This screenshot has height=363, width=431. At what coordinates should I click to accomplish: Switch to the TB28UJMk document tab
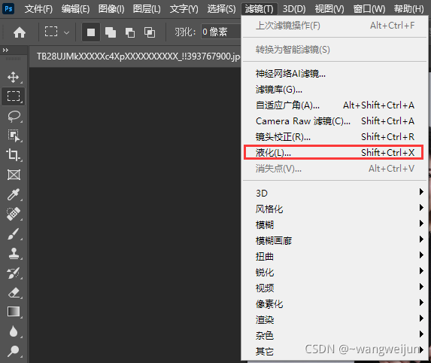click(135, 56)
